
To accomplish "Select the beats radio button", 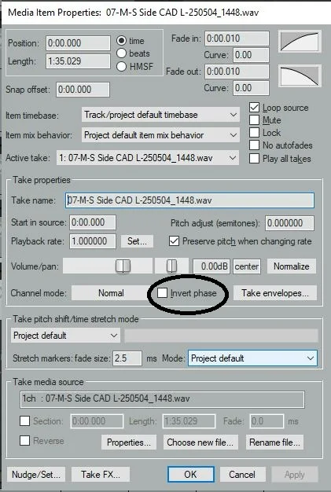I will point(121,53).
